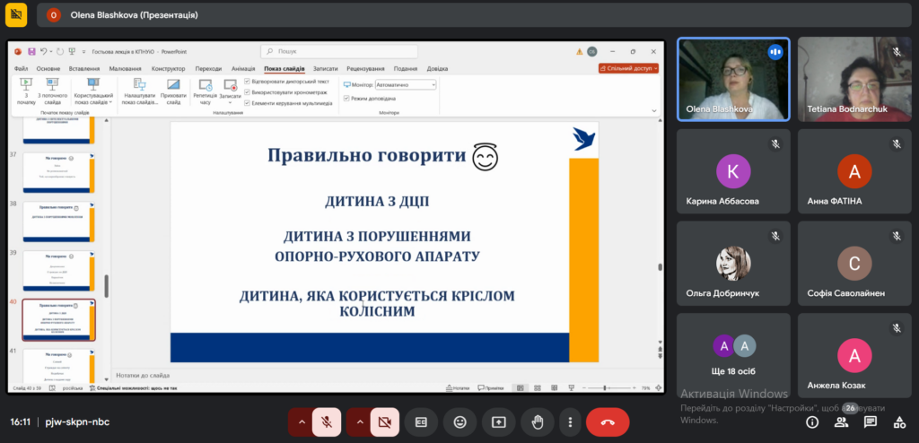Open the Монітор 'Автоматично' dropdown
919x443 pixels.
pos(398,84)
